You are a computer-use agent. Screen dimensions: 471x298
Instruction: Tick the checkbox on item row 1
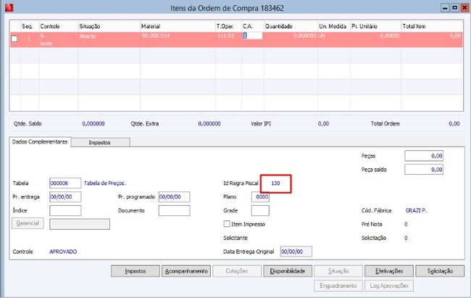click(x=14, y=39)
